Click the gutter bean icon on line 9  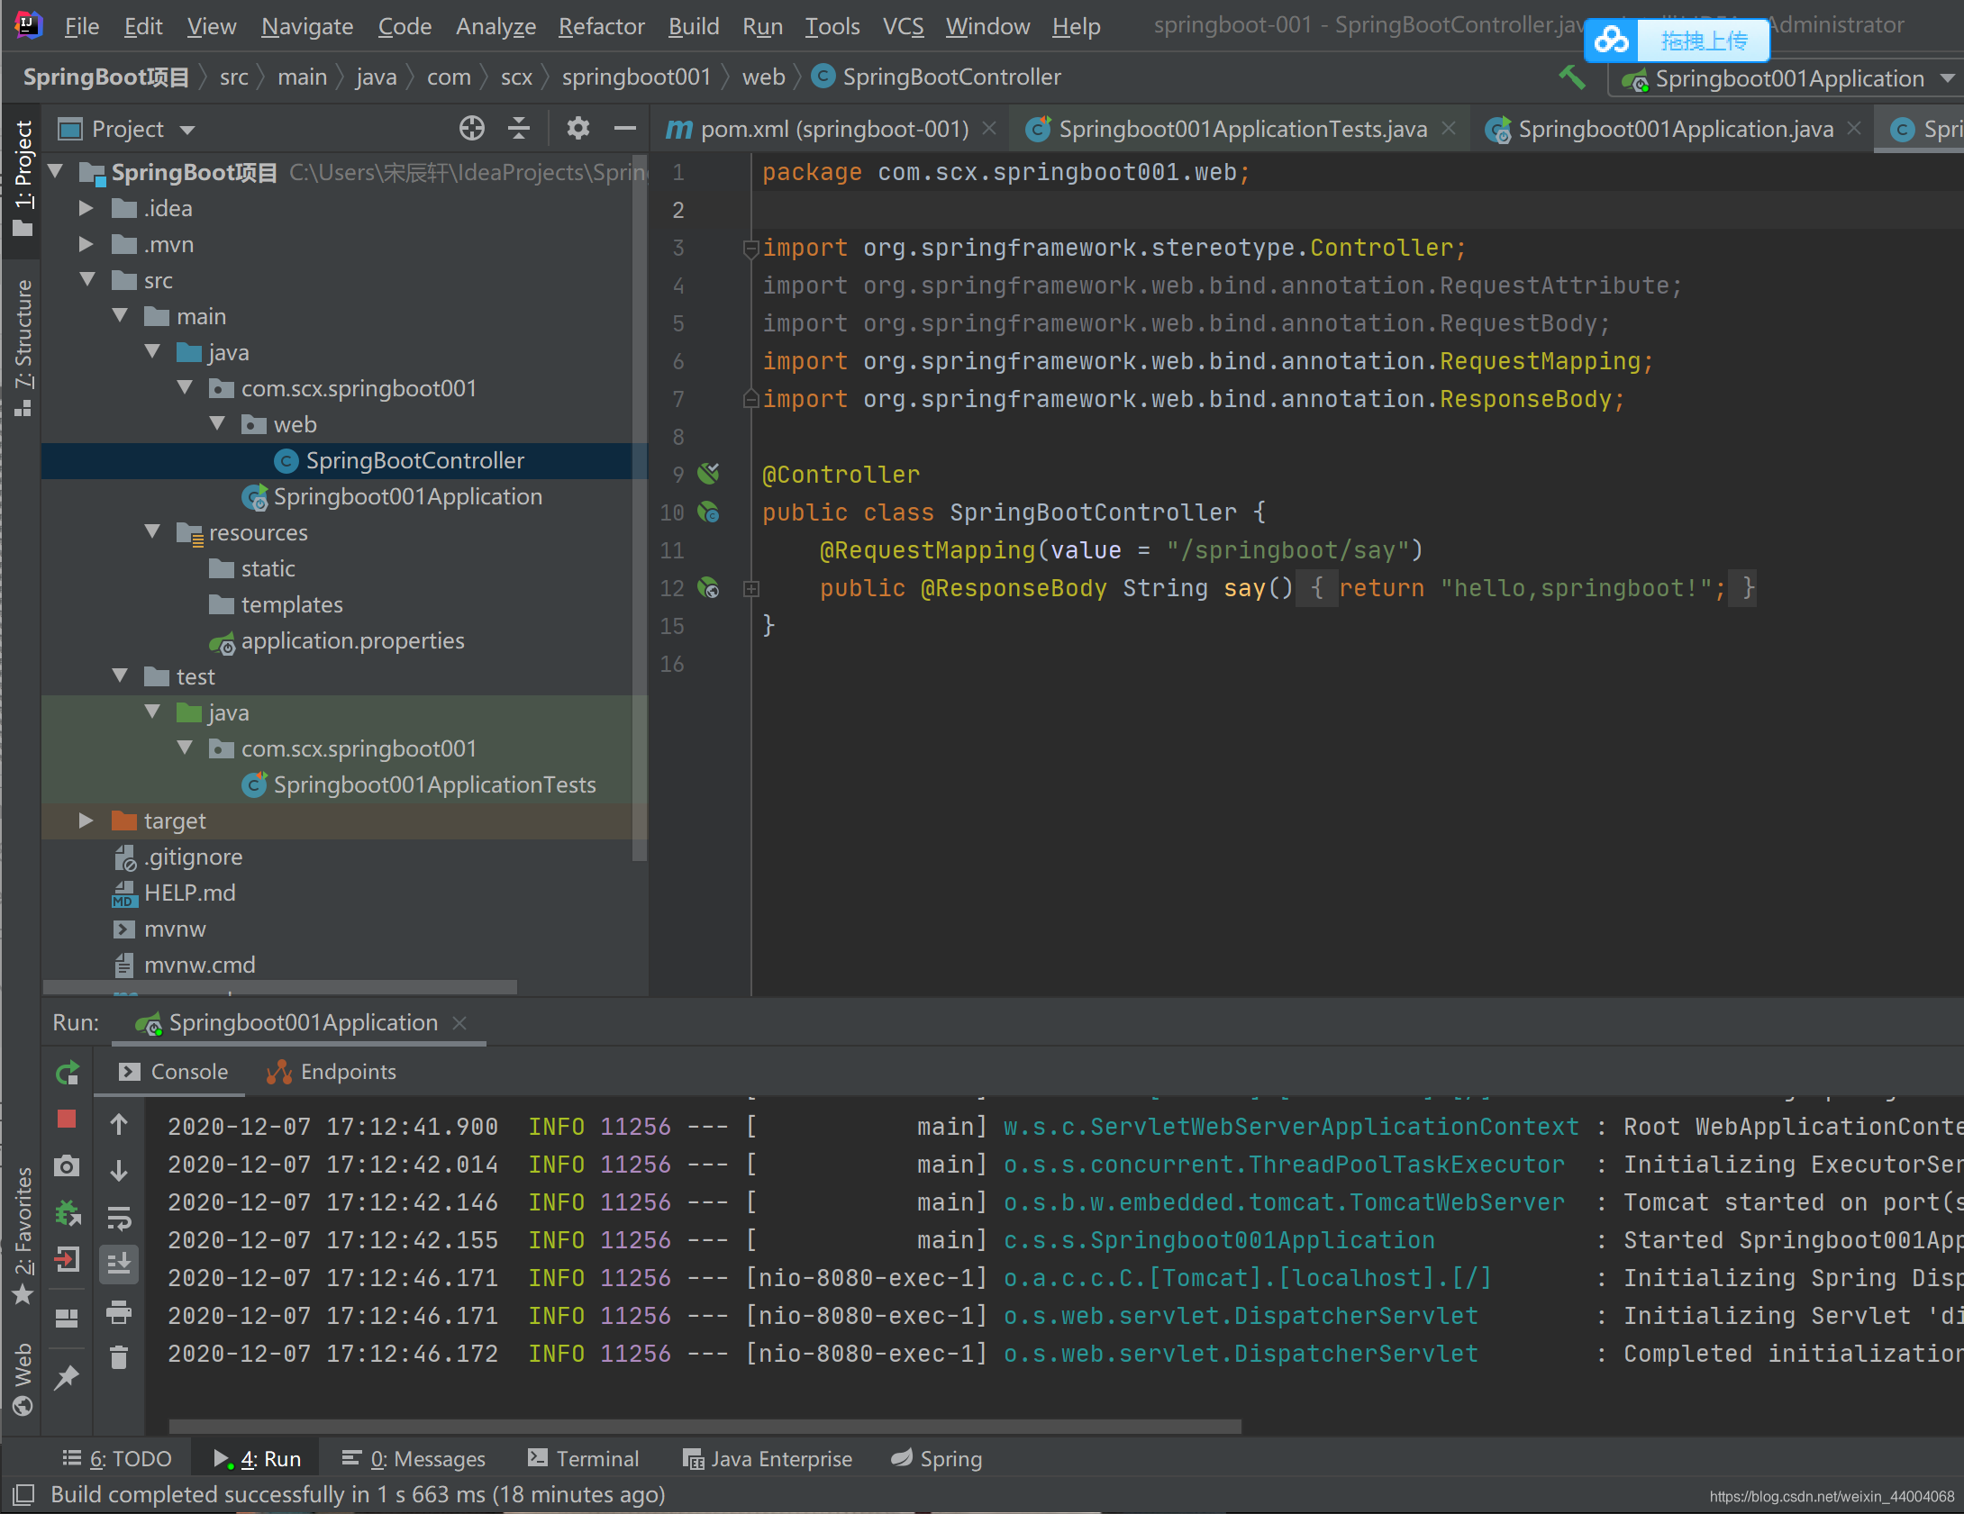click(x=708, y=473)
